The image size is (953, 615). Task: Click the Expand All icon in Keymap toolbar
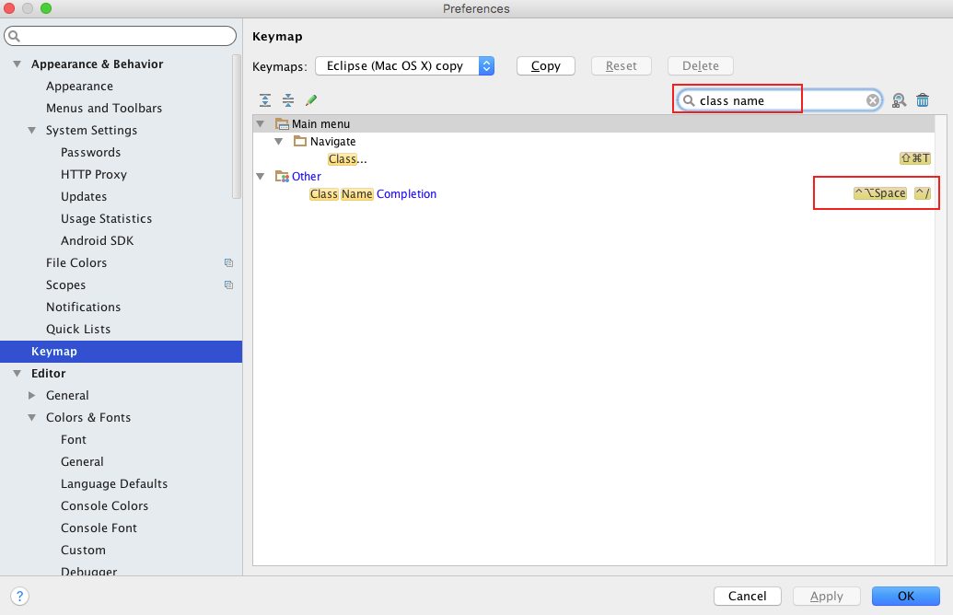pos(265,100)
